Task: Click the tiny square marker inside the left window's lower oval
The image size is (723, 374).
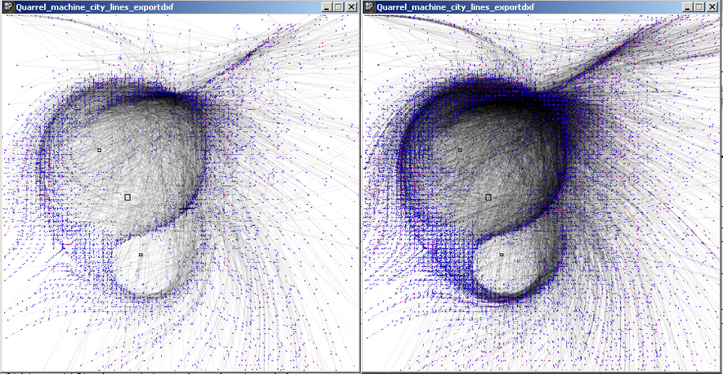Action: [x=141, y=255]
